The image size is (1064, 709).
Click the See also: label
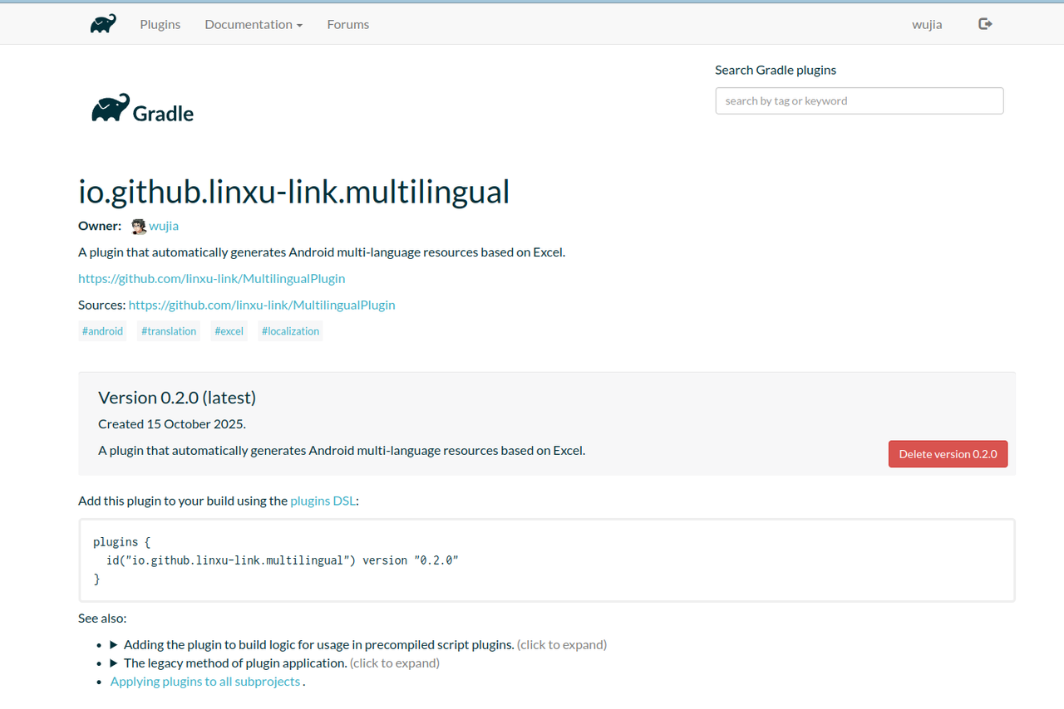[x=102, y=618]
